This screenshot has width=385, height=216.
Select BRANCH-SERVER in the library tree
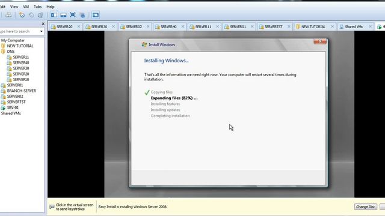pos(22,91)
